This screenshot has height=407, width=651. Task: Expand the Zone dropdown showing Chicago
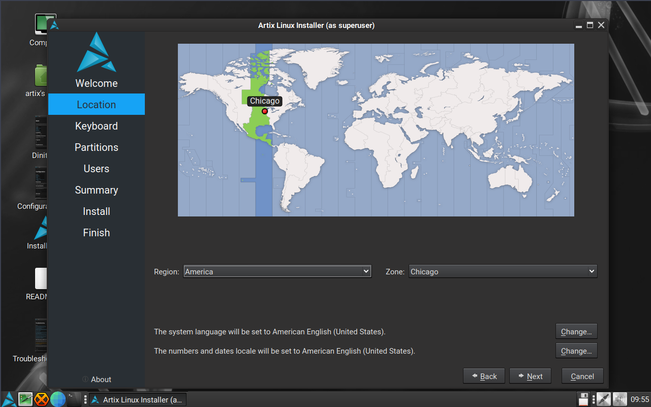503,272
